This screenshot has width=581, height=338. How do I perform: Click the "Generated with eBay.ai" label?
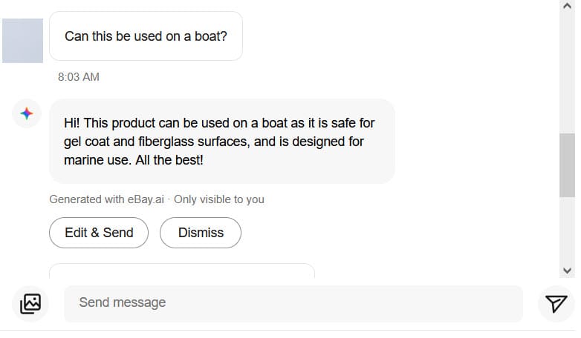pos(106,199)
